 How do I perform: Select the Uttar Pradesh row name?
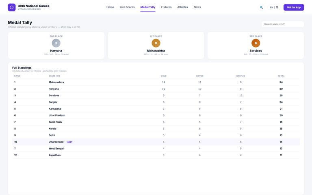[x=57, y=115]
